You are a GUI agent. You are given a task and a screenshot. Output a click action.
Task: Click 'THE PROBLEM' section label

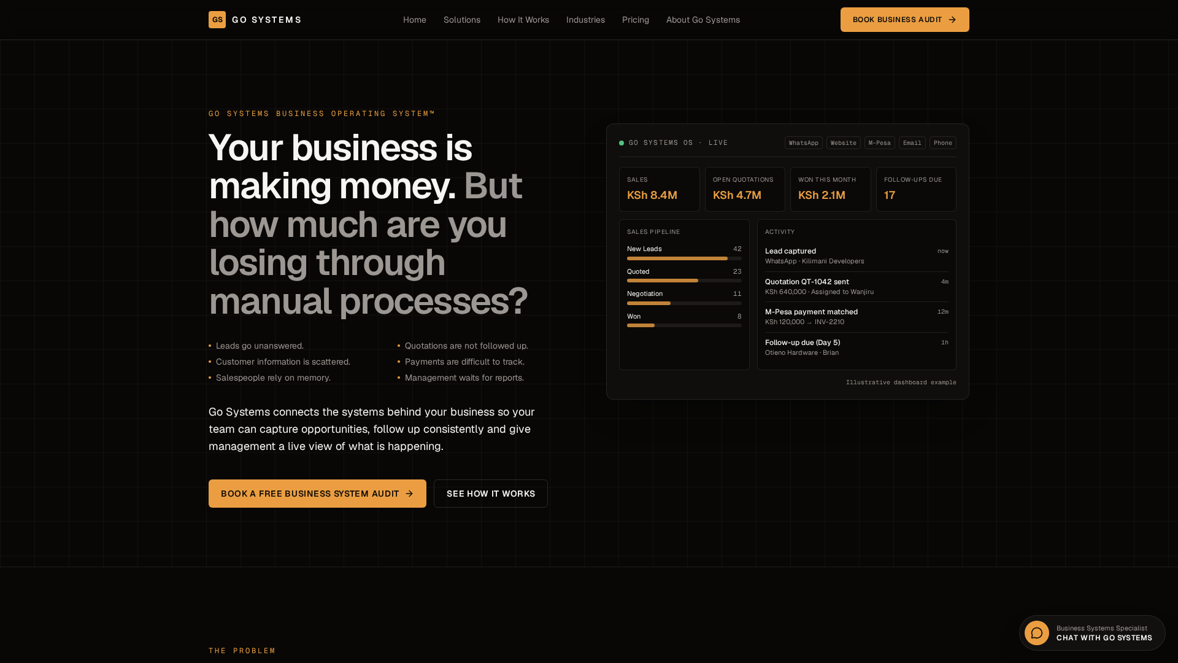(x=242, y=651)
